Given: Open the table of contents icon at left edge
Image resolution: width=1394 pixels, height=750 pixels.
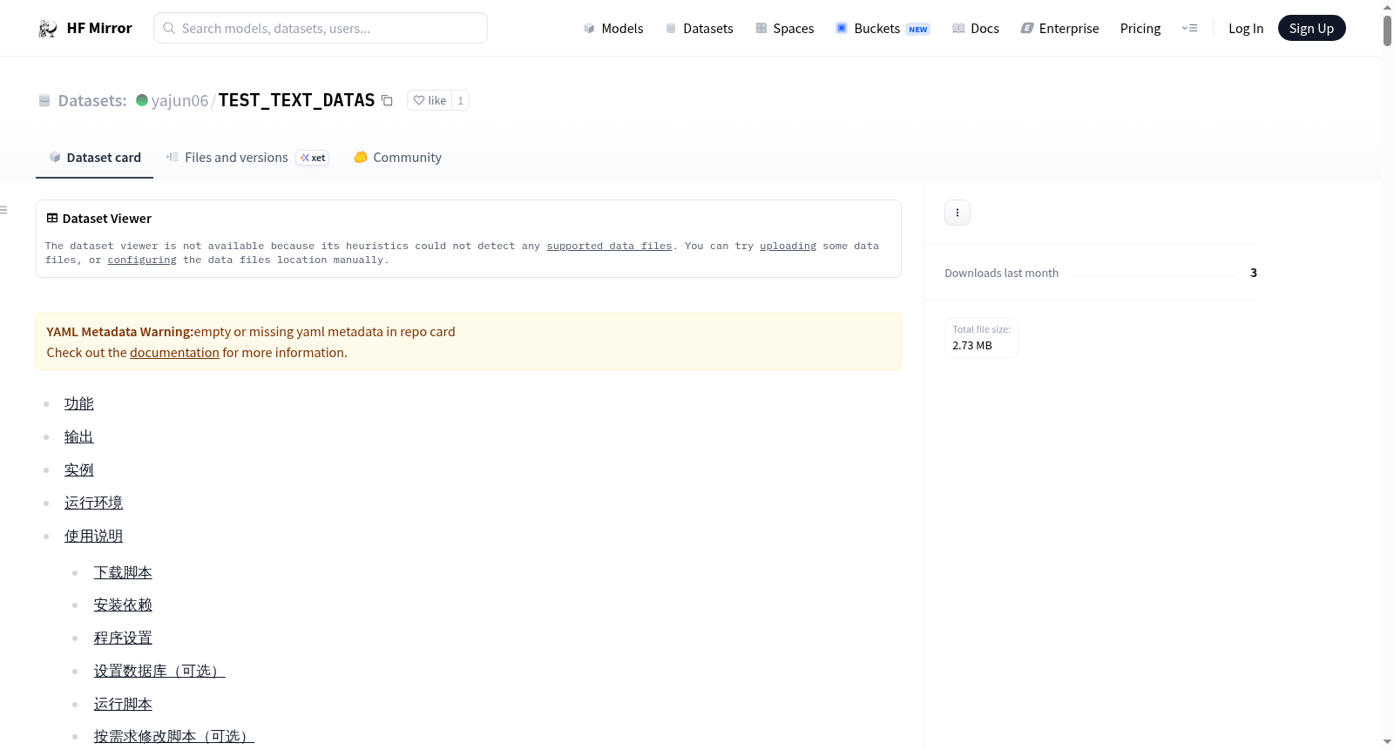Looking at the screenshot, I should [x=3, y=210].
